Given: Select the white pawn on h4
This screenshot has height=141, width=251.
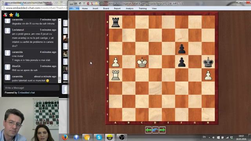Looking at the screenshot, I should pos(208,75).
